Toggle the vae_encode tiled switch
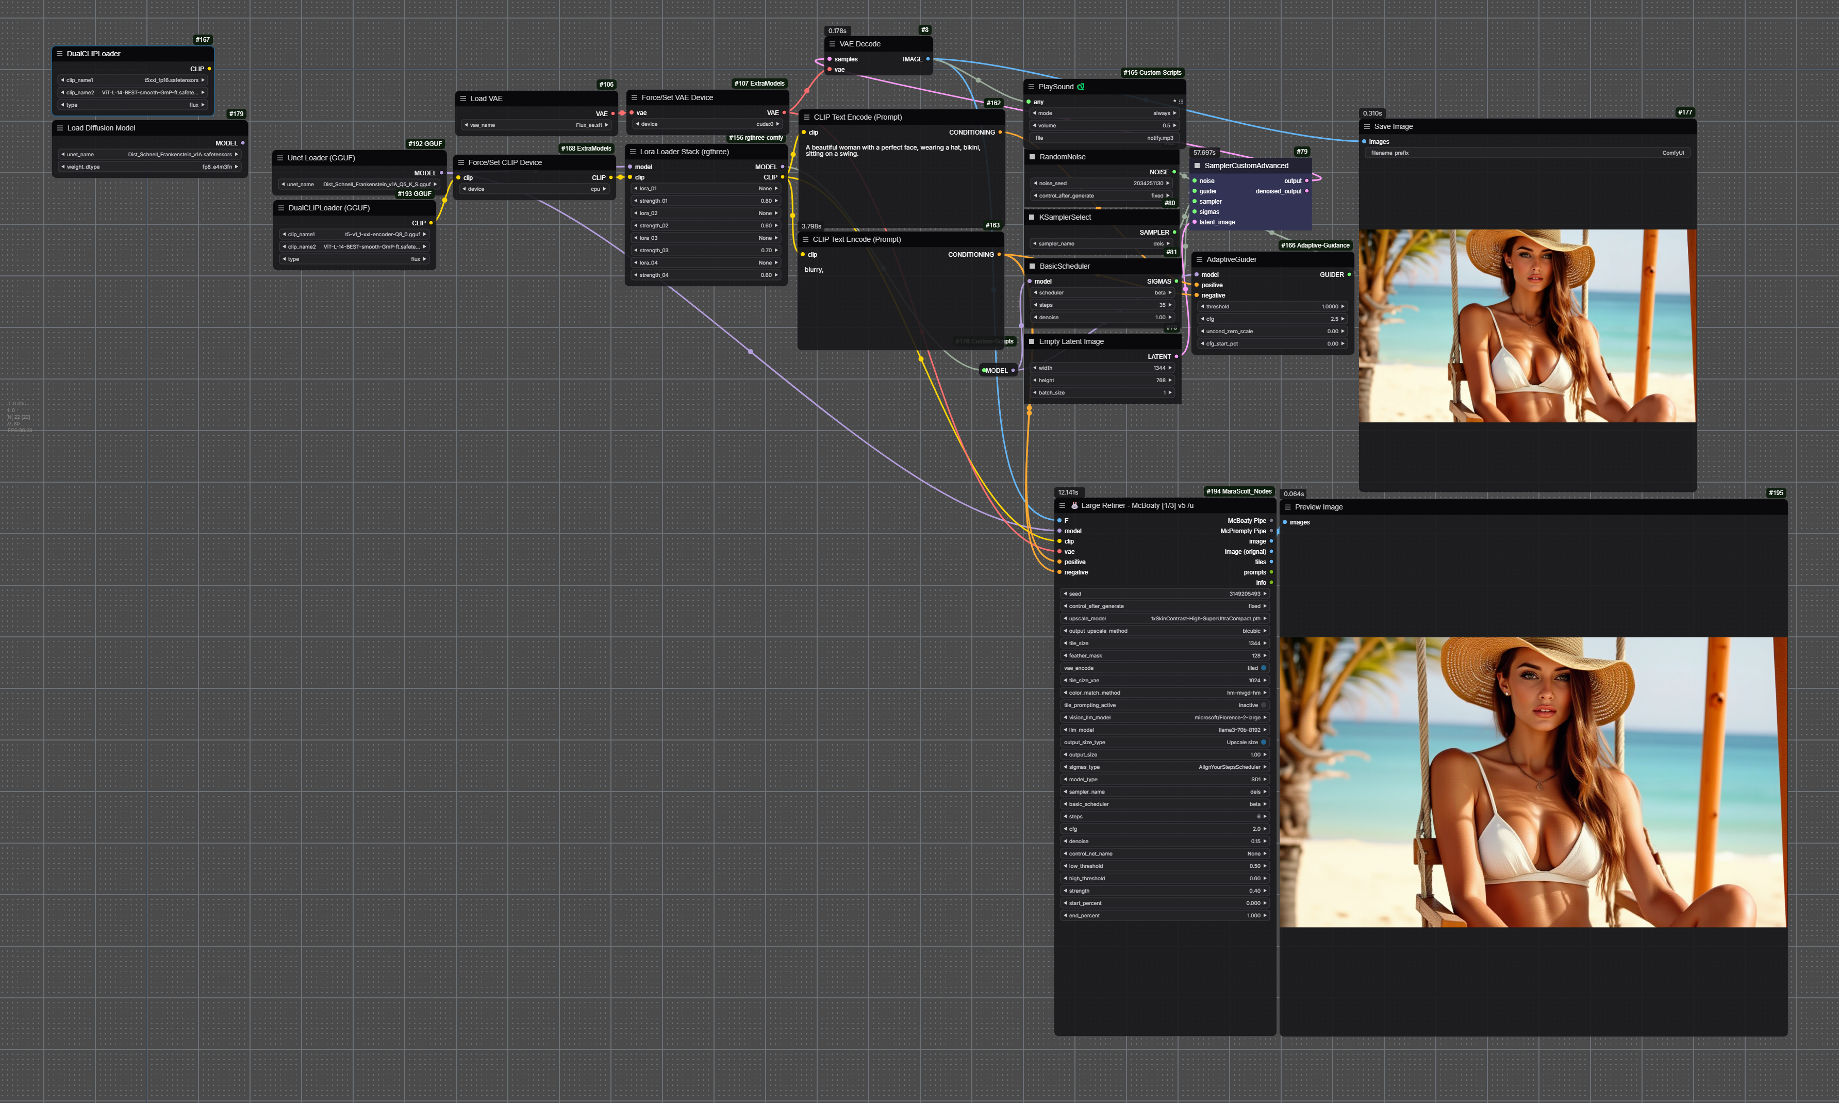The width and height of the screenshot is (1839, 1103). pos(1263,668)
